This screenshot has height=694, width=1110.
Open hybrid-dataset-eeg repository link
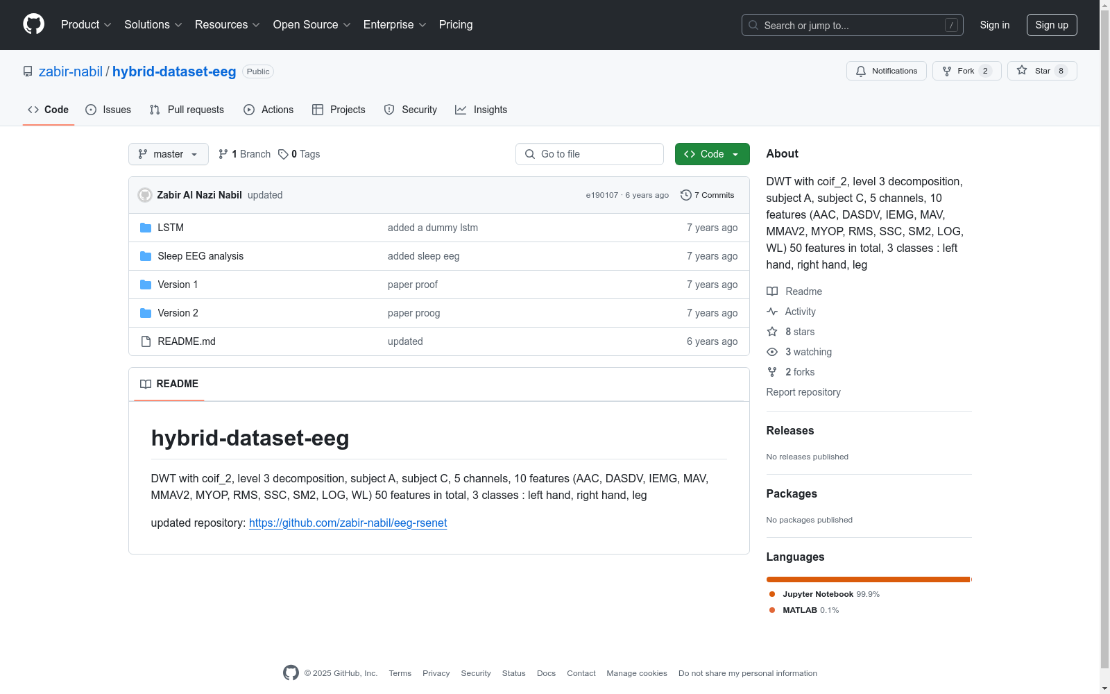coord(174,71)
